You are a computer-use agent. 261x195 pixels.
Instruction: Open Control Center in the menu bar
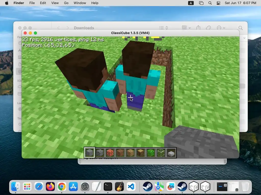(218, 3)
